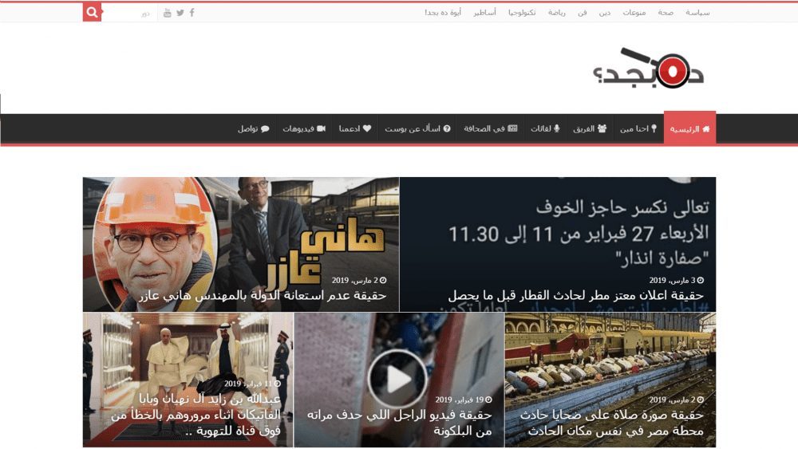Open headline about عبدالله بن زايد وبابا الفاتيكان
Screen dimensions: 798x449
pos(196,415)
